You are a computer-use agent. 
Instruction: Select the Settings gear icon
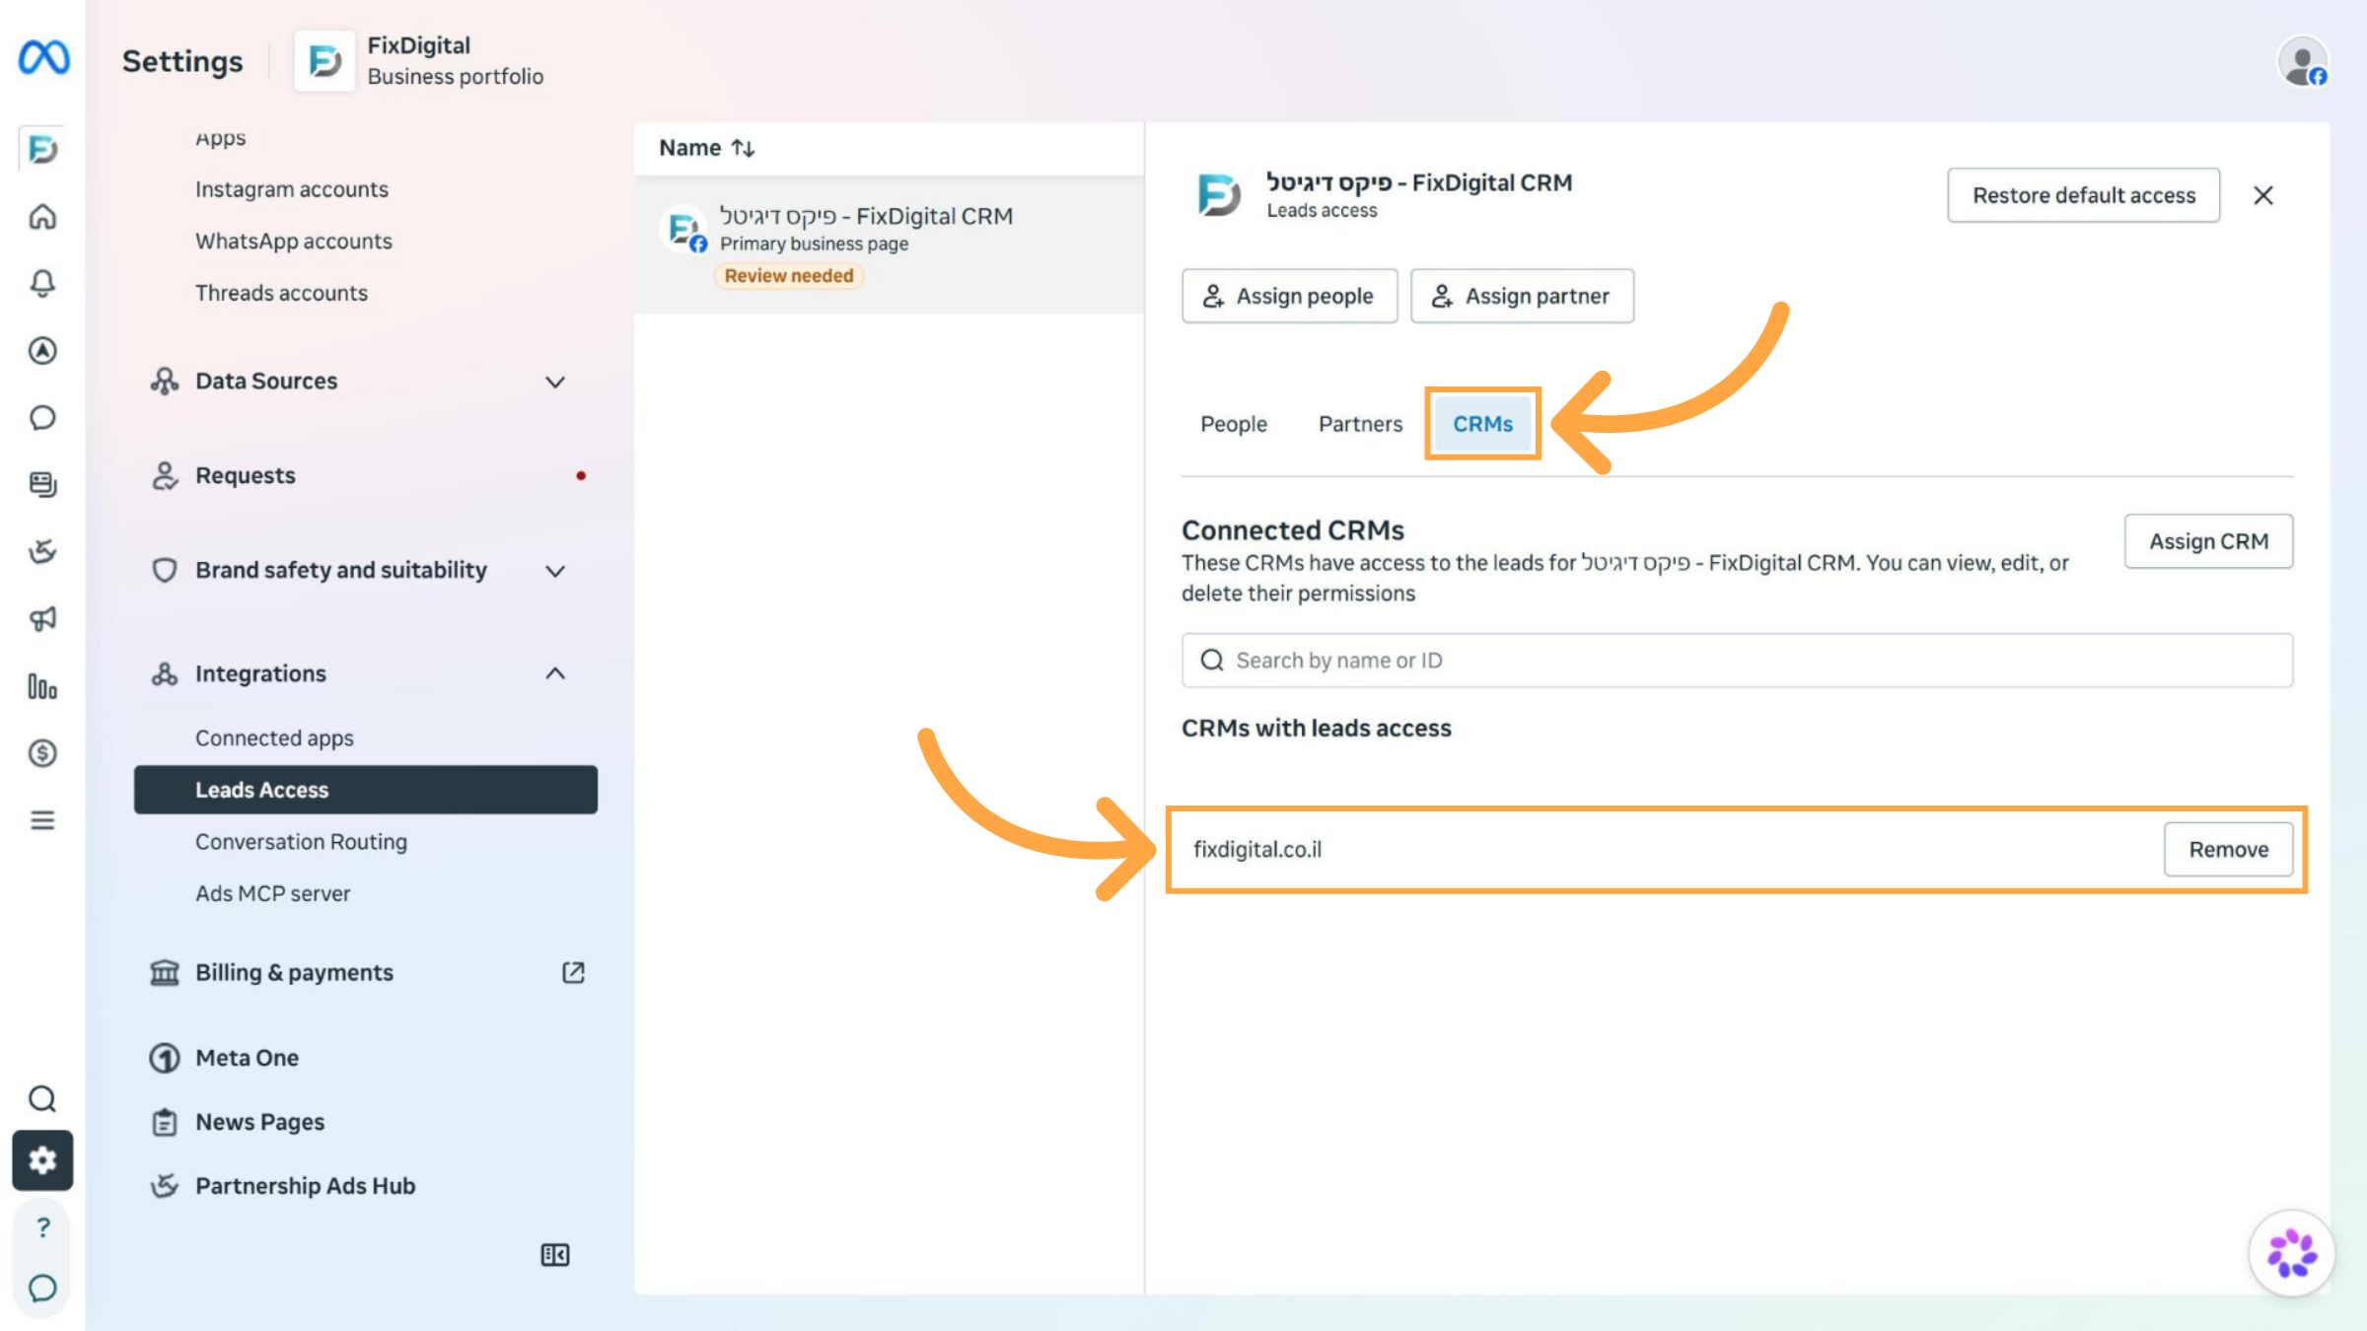coord(42,1160)
